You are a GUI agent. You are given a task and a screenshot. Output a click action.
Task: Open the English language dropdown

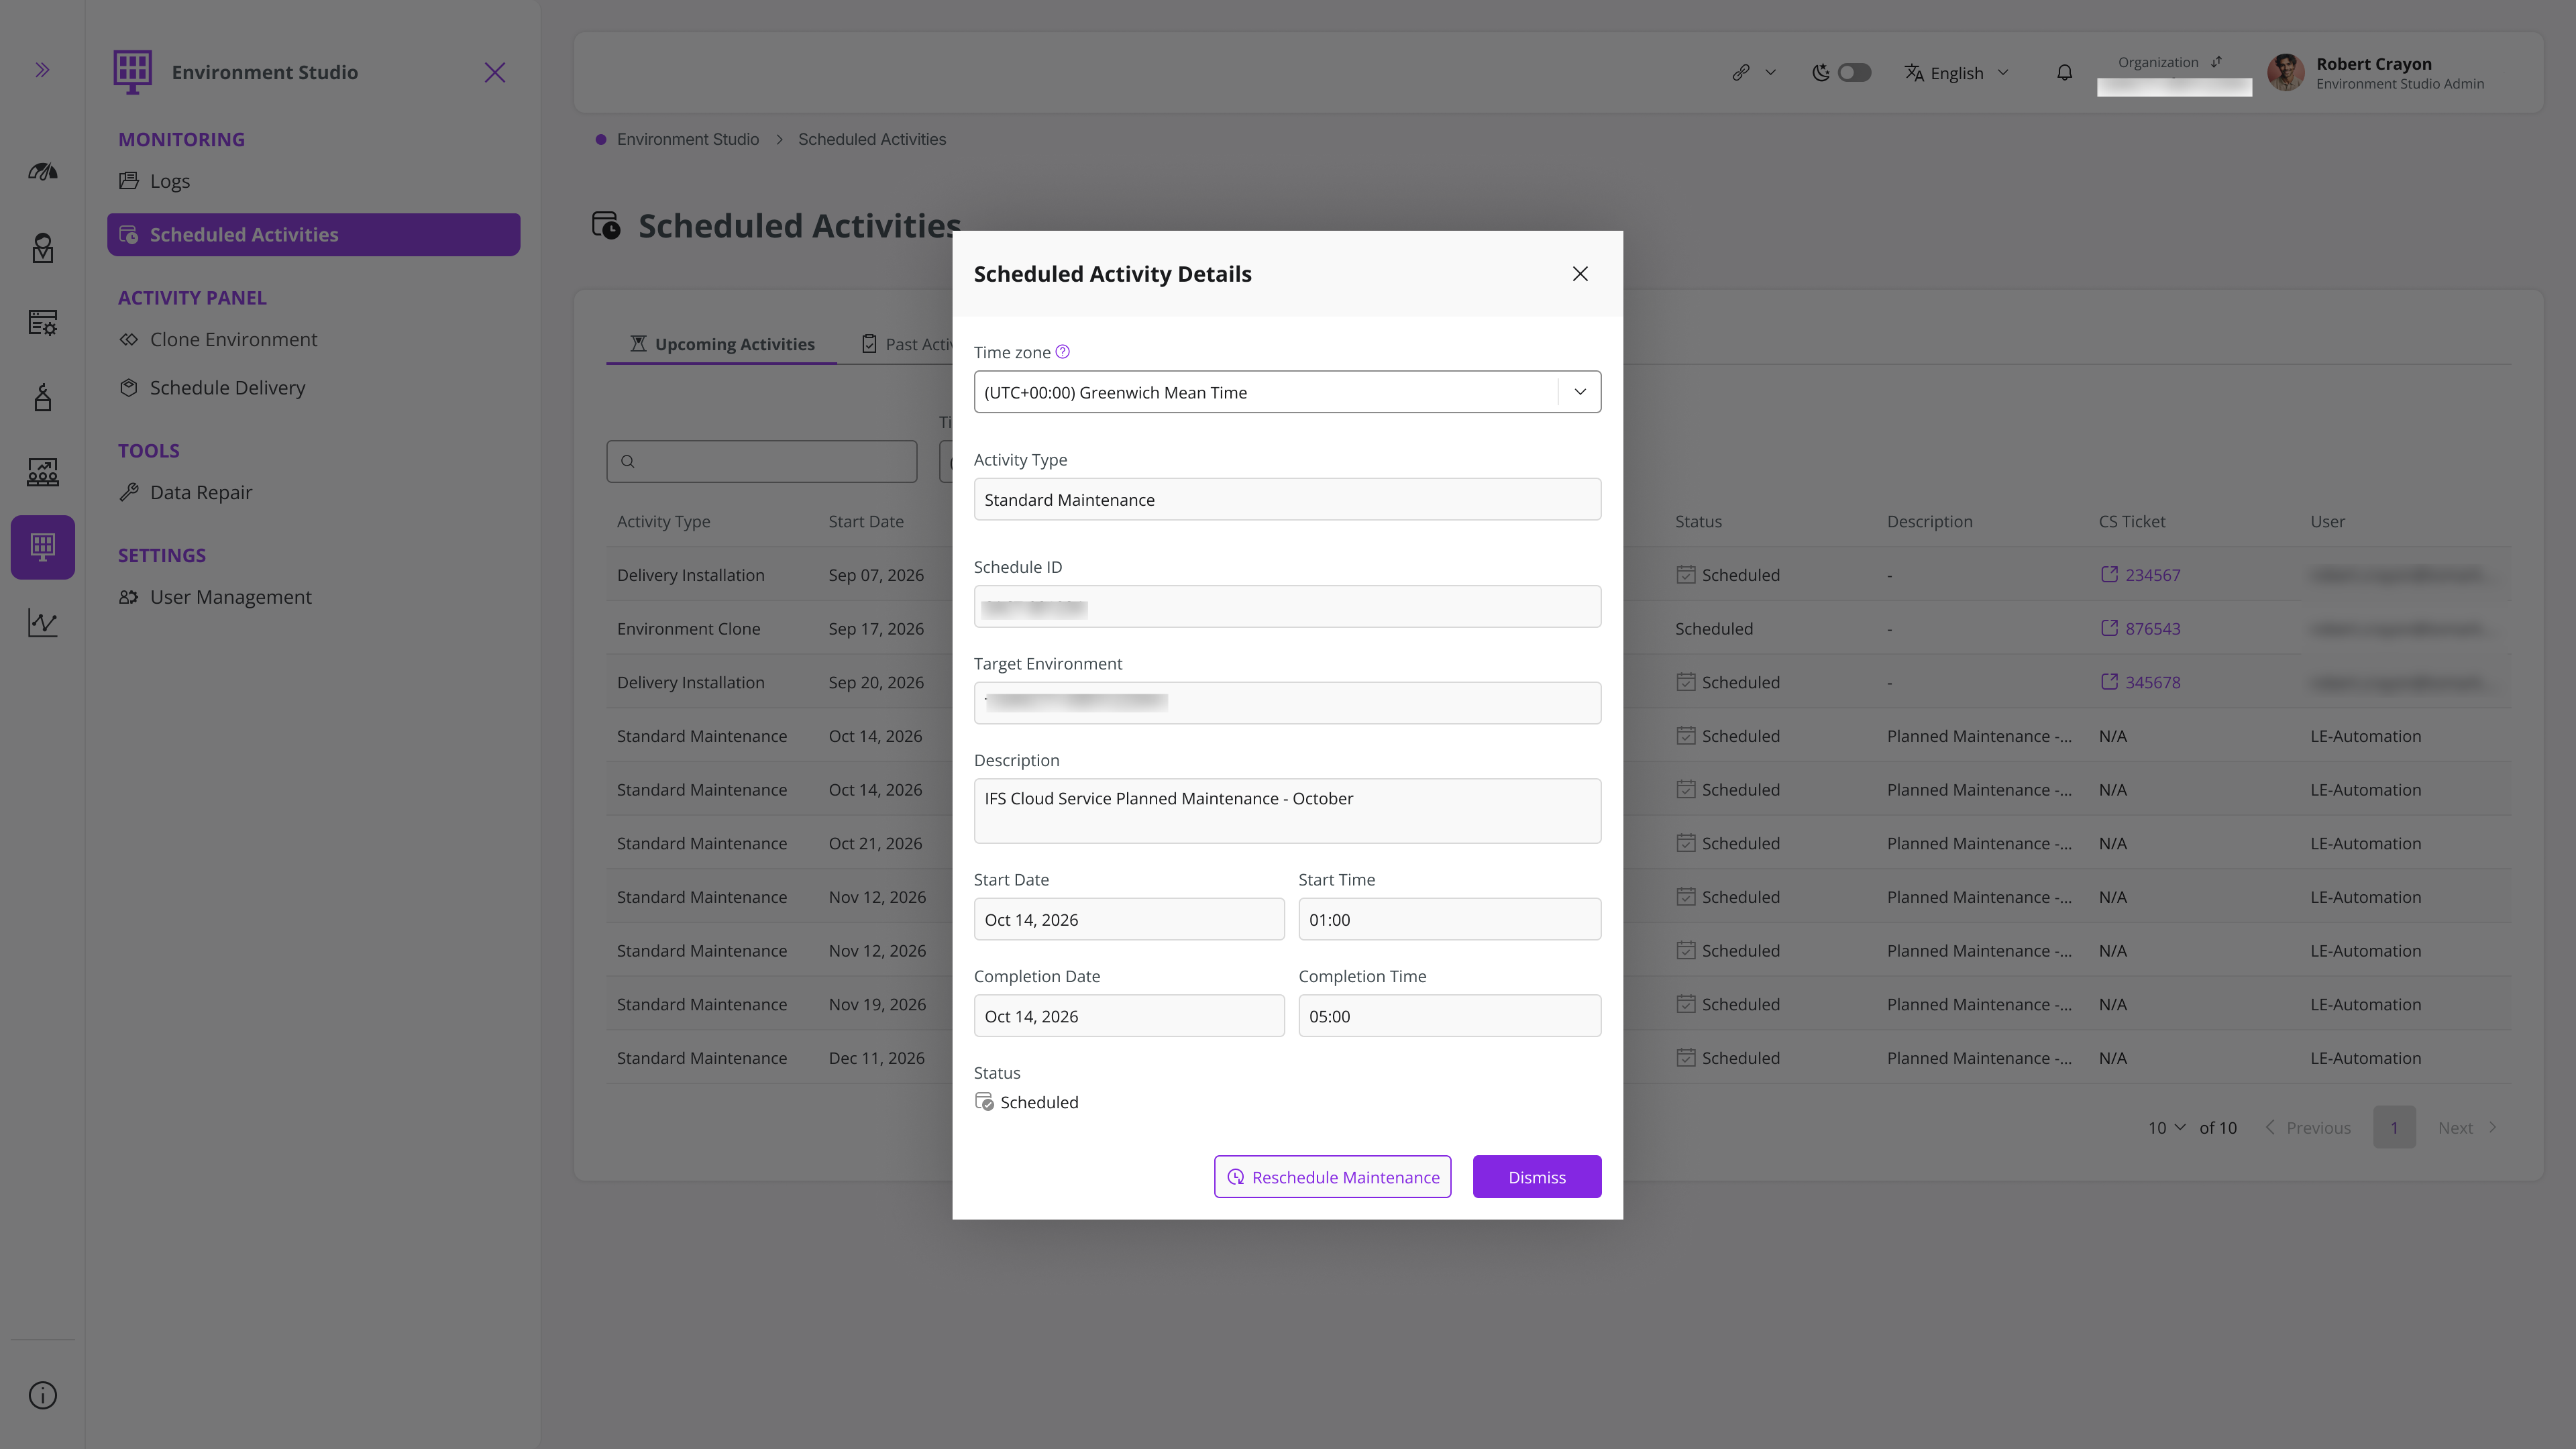tap(1957, 73)
